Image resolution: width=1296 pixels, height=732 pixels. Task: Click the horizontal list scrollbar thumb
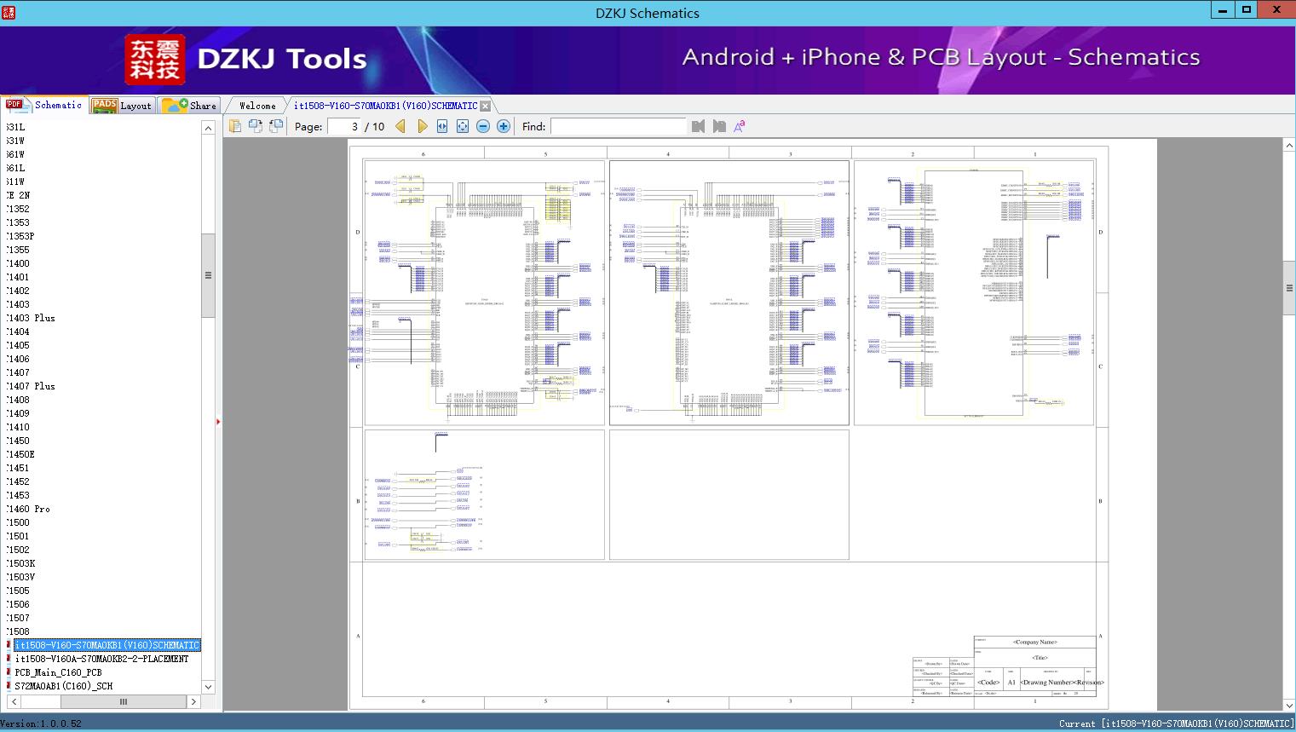123,701
